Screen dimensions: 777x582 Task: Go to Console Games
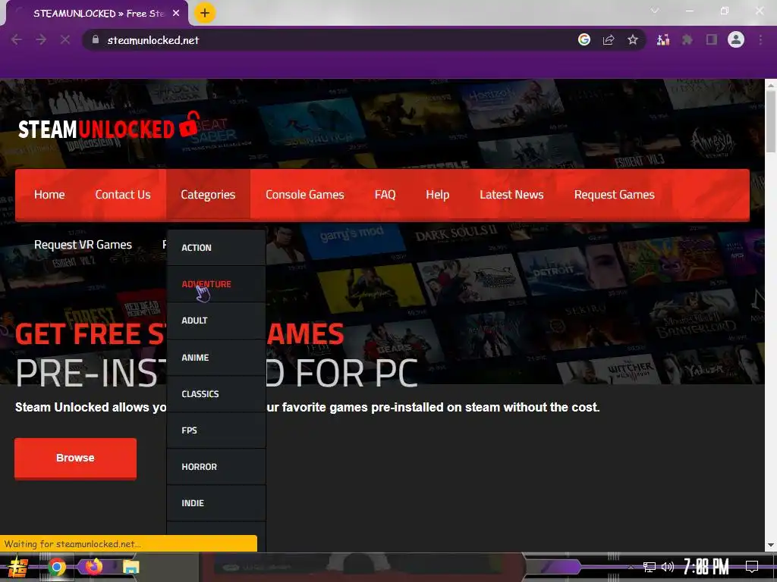pyautogui.click(x=305, y=195)
